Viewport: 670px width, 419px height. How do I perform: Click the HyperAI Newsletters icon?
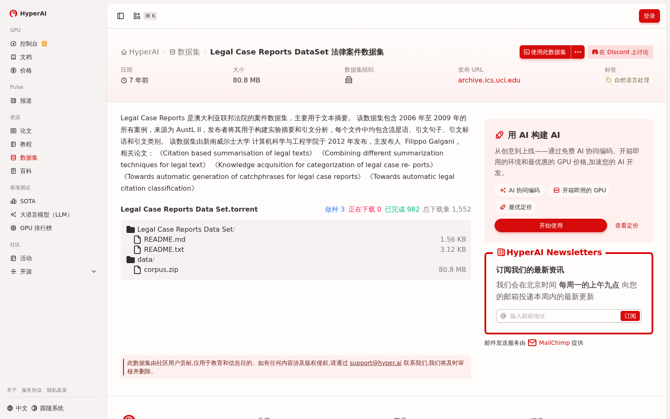(501, 252)
